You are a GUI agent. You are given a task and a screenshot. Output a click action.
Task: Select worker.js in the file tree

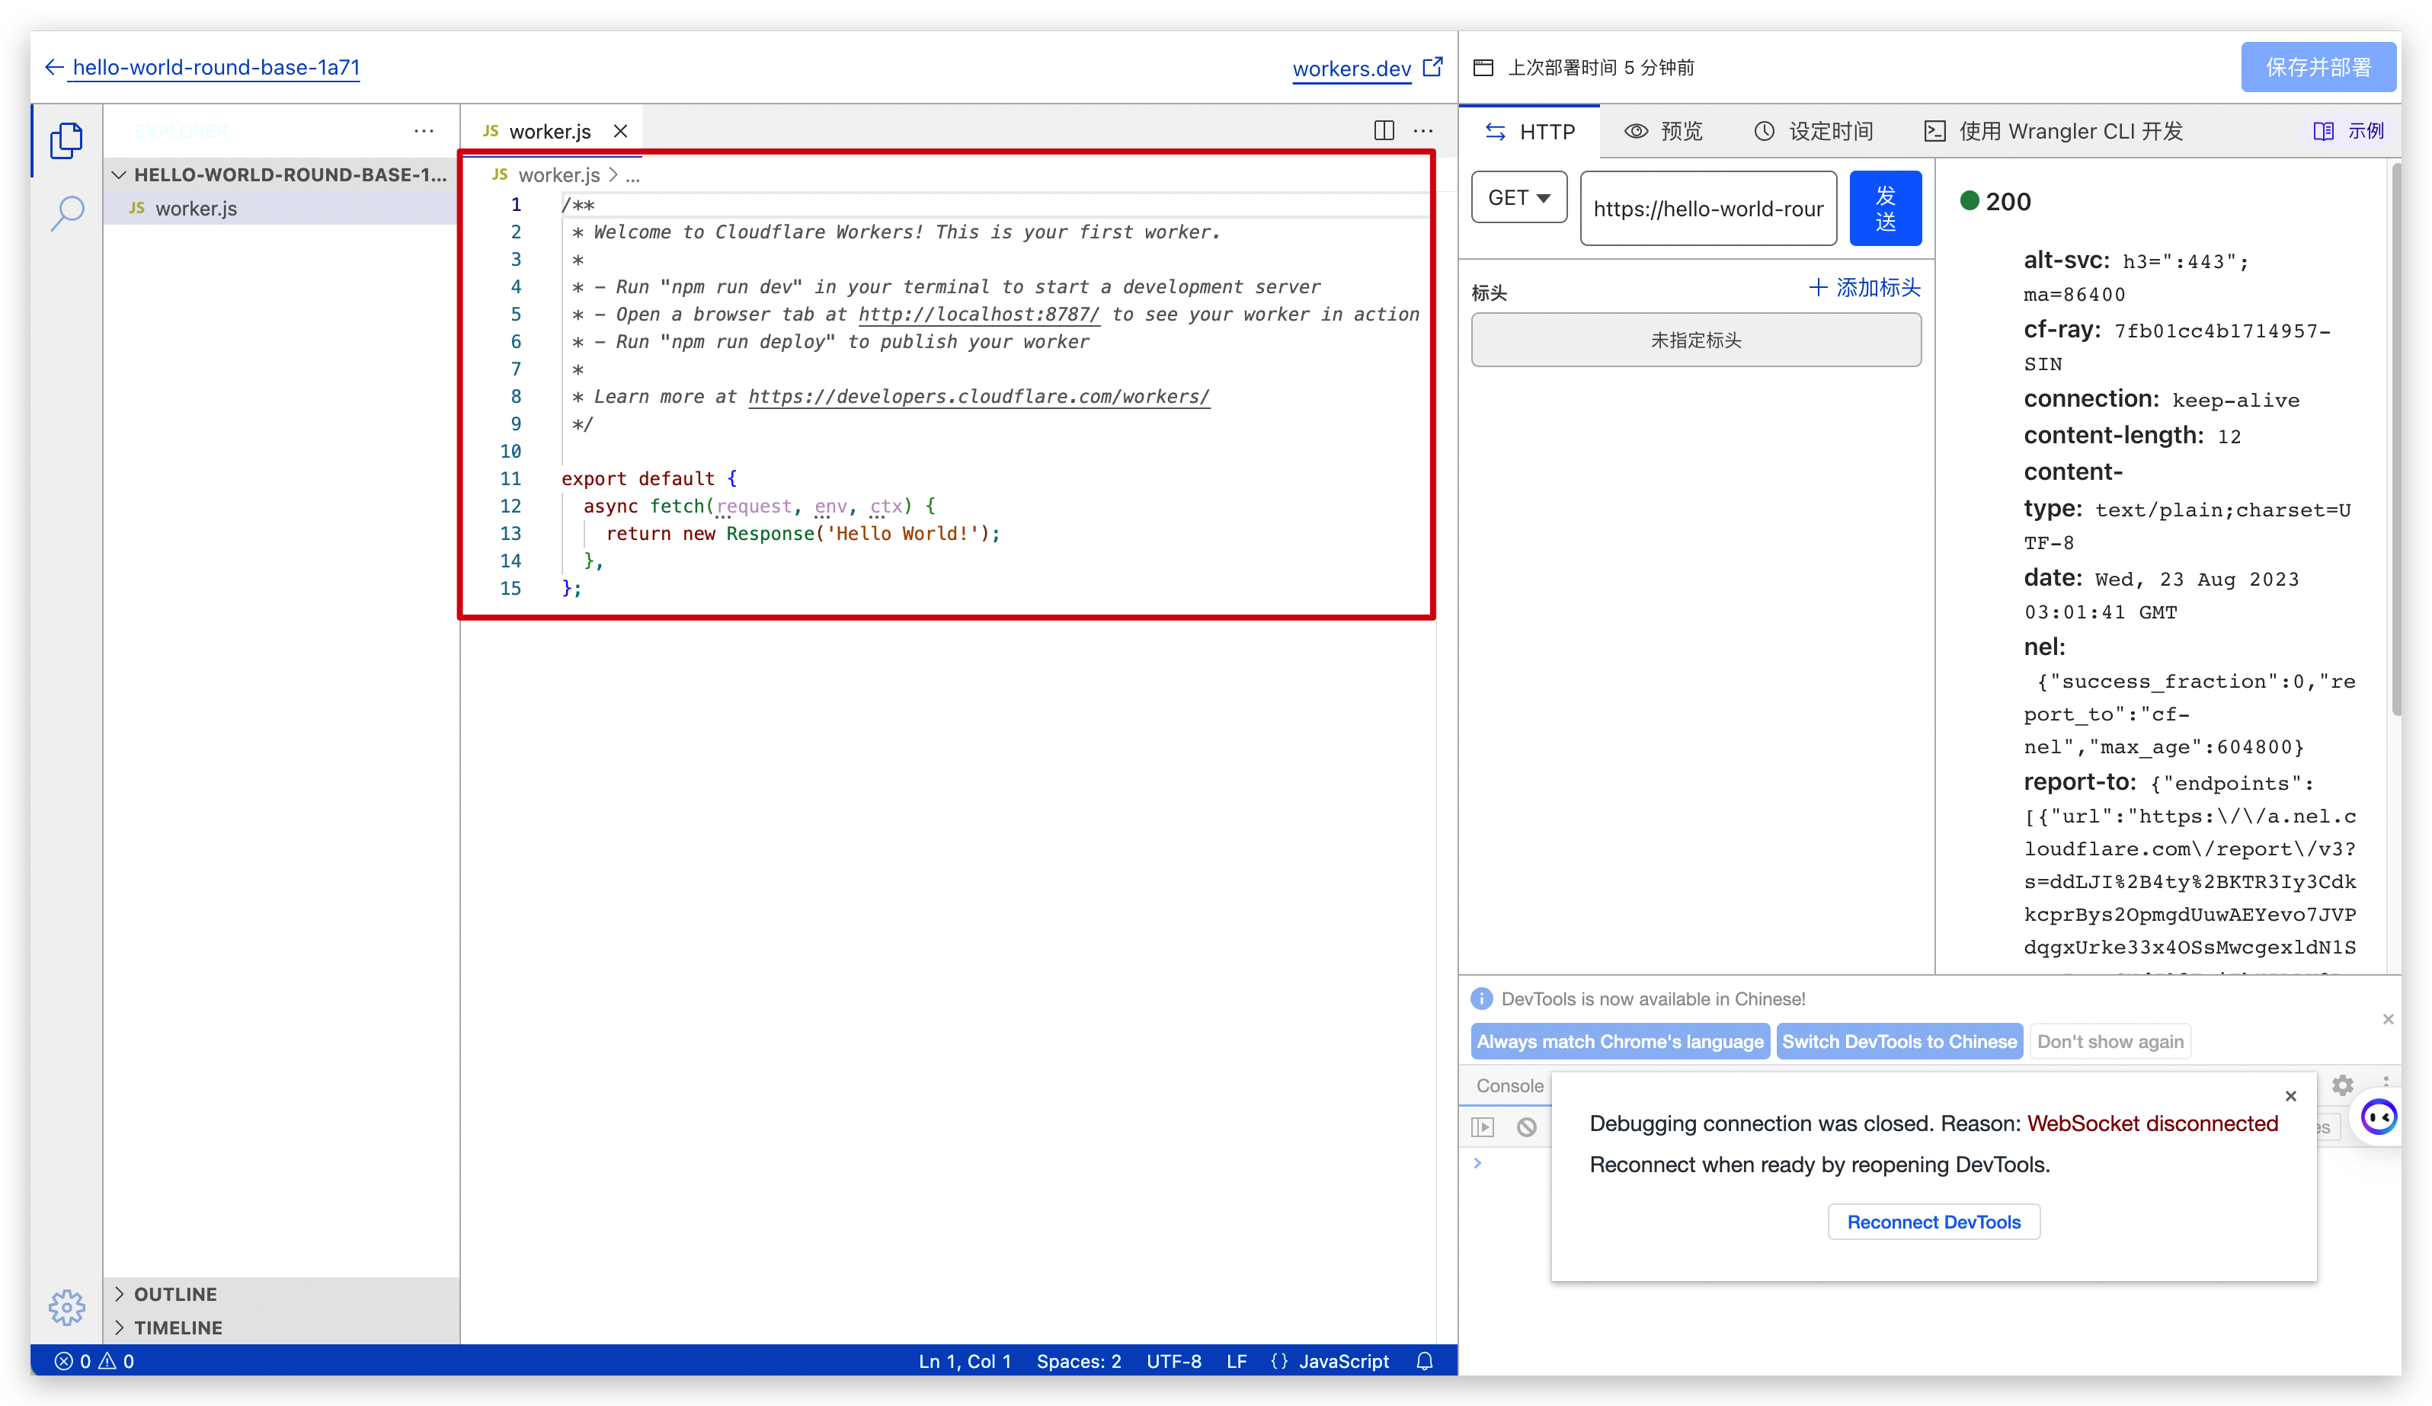click(x=281, y=209)
